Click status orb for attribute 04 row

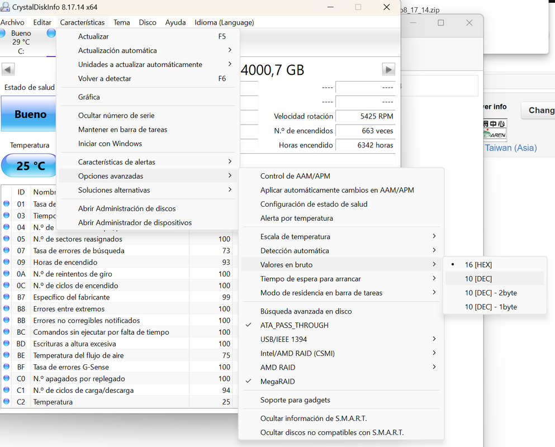click(x=6, y=227)
